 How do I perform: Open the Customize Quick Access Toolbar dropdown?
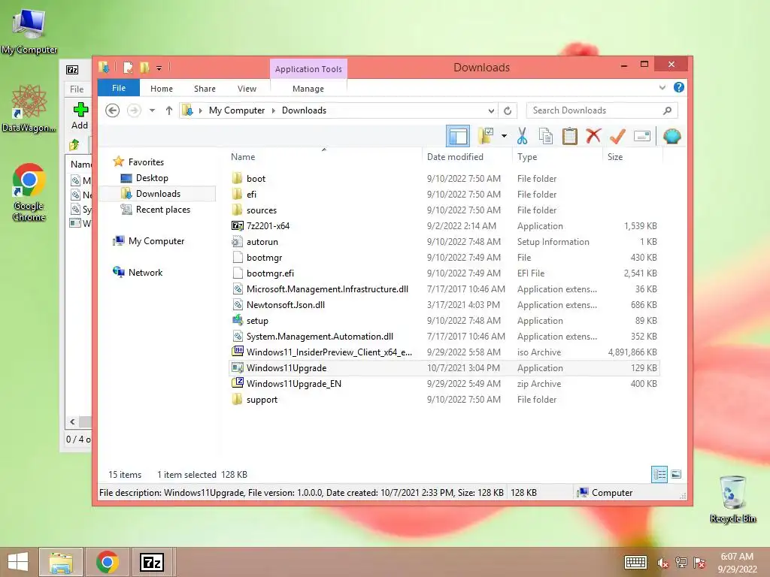pyautogui.click(x=159, y=68)
